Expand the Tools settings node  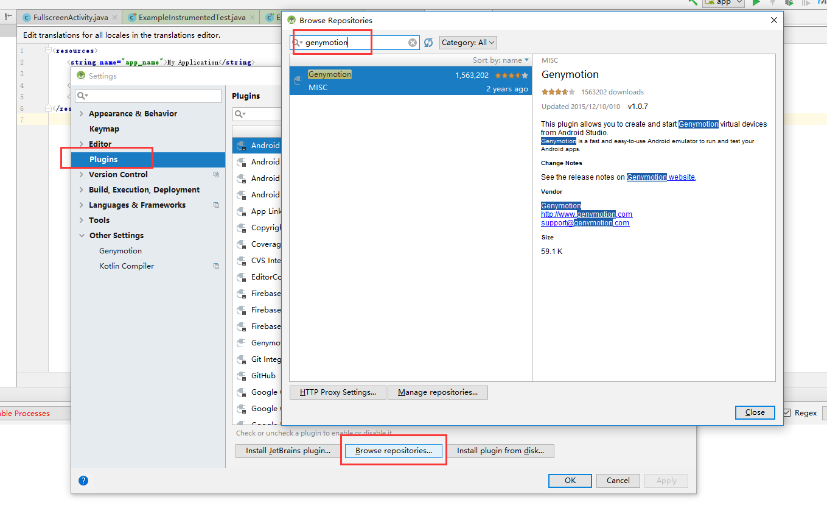click(x=82, y=220)
